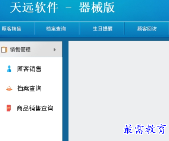Open 档案查询 in the sidebar list
The image size is (169, 141).
click(x=29, y=88)
